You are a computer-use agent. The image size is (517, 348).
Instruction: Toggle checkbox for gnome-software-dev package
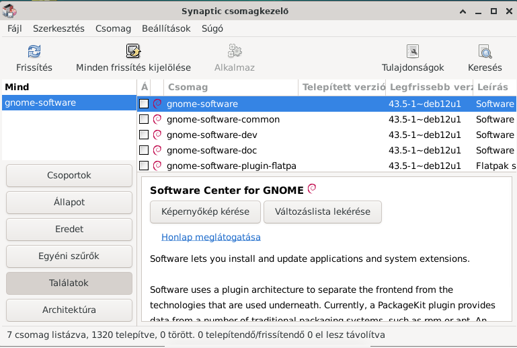(x=144, y=135)
